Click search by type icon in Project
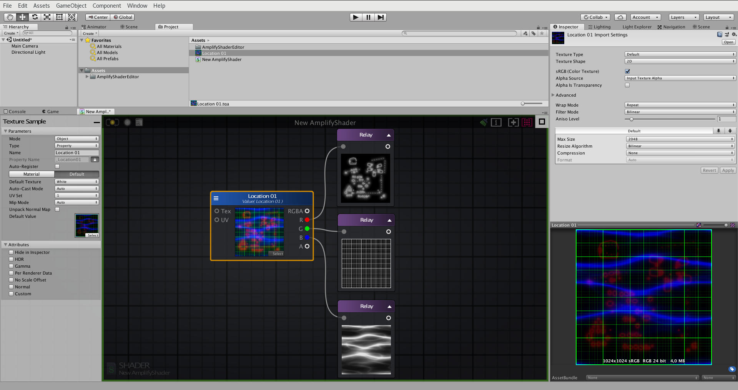Viewport: 738px width, 390px height. [525, 33]
